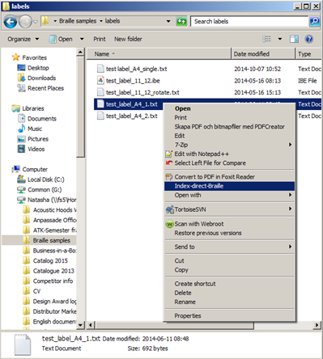323x359 pixels.
Task: Click the search magnifier icon
Action: point(314,21)
